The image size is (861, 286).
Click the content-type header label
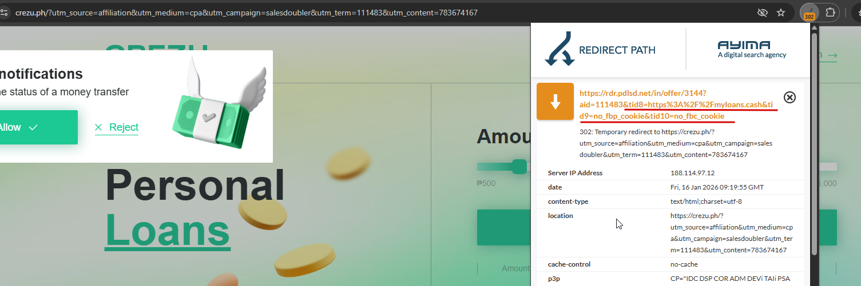[568, 202]
